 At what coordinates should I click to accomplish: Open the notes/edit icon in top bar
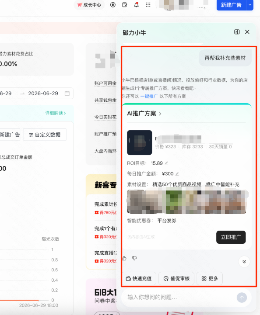click(x=125, y=5)
